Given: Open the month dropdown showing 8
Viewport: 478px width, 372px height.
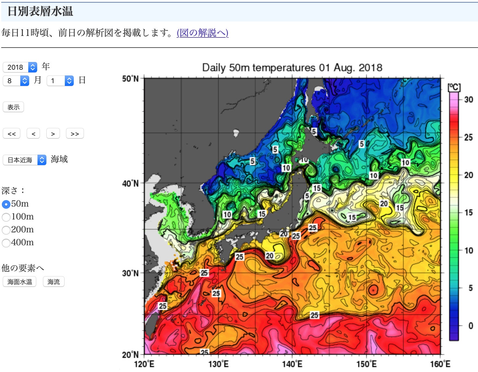Looking at the screenshot, I should pyautogui.click(x=16, y=81).
